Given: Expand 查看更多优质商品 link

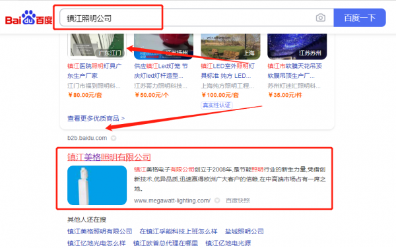Looking at the screenshot, I should click(x=96, y=118).
